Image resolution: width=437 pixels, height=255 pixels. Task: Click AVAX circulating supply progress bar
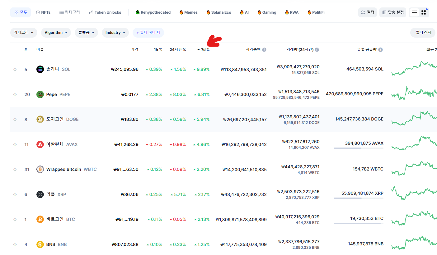pyautogui.click(x=359, y=148)
